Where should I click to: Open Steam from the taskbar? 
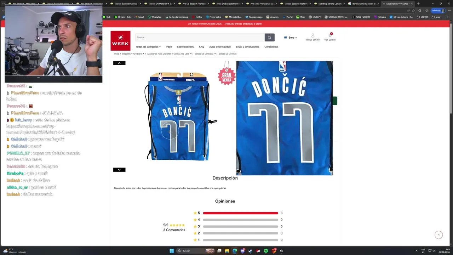point(250,251)
